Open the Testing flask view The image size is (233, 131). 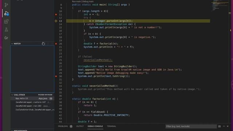click(6, 30)
